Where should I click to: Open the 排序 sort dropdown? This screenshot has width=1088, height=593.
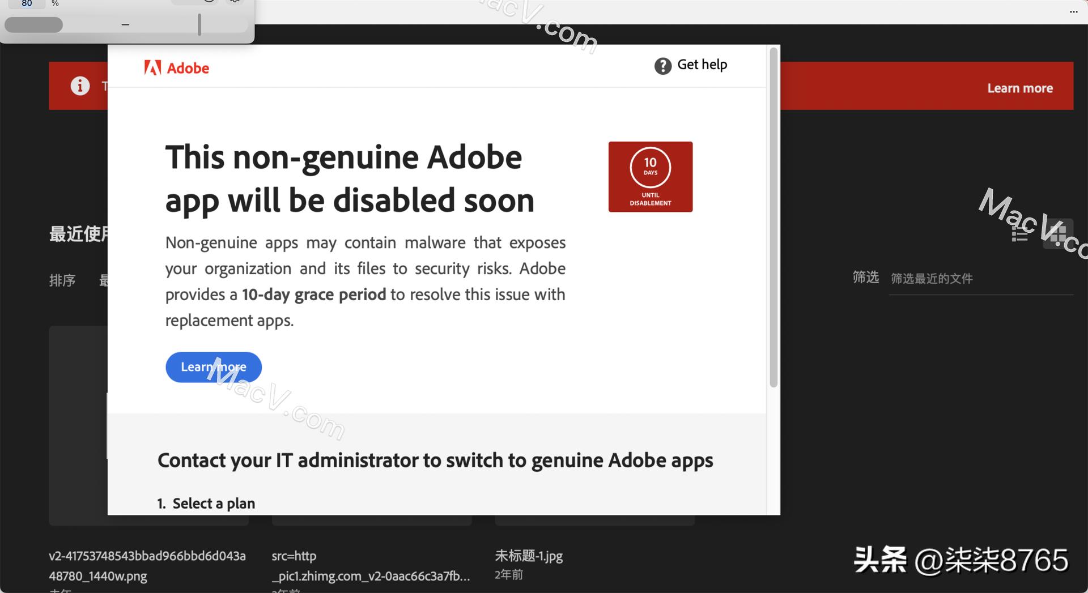pyautogui.click(x=62, y=280)
